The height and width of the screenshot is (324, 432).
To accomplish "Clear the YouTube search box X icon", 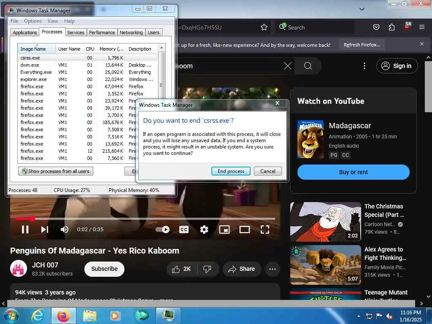I will (x=288, y=66).
